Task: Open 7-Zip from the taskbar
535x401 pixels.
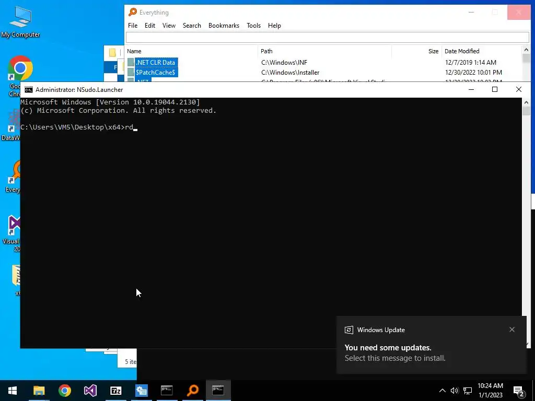Action: (x=115, y=391)
